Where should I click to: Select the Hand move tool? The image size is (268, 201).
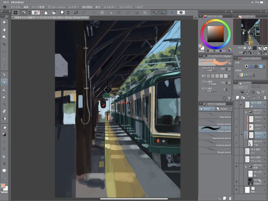pyautogui.click(x=4, y=30)
